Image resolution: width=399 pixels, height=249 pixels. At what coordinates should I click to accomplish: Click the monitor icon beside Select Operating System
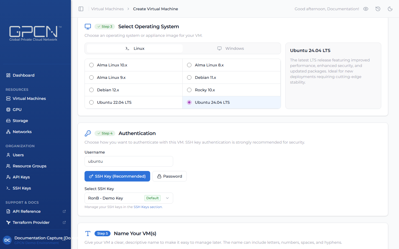point(88,27)
